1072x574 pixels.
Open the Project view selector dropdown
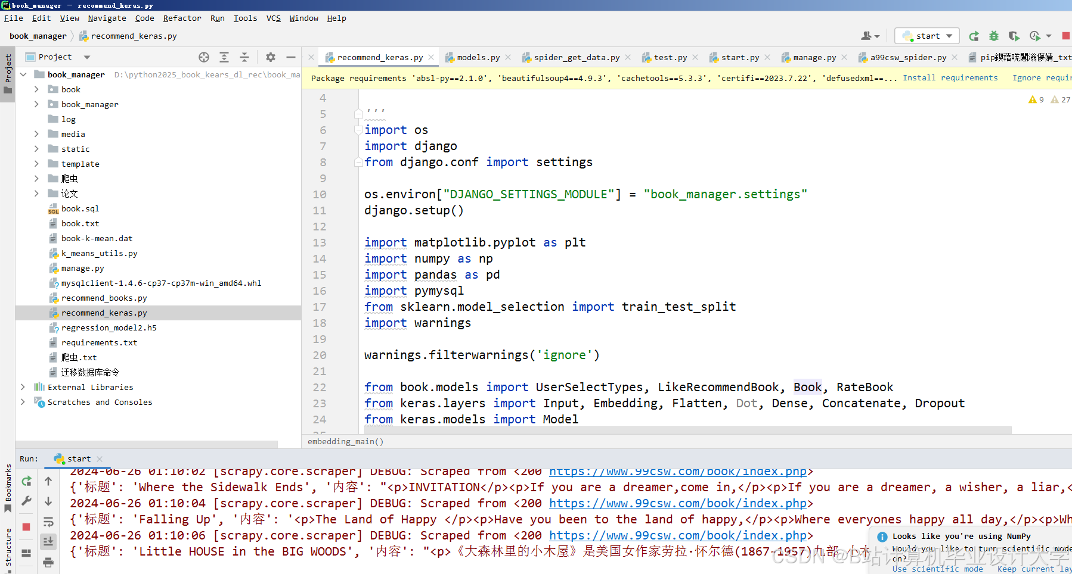[x=87, y=57]
